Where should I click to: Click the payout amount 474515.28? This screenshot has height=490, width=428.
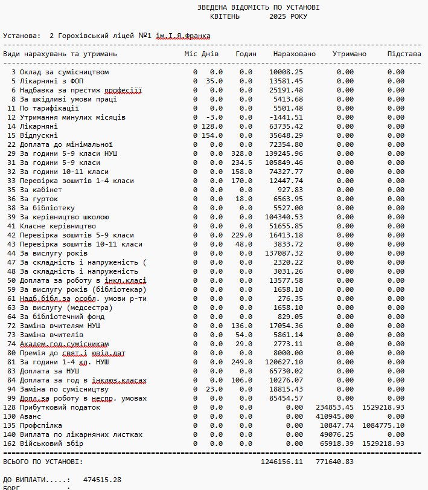pyautogui.click(x=102, y=480)
